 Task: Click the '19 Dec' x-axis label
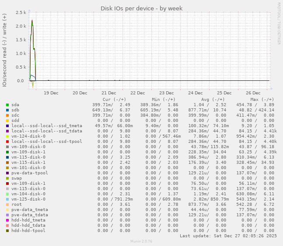point(51,93)
